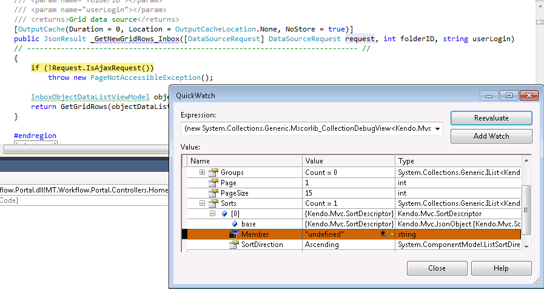
Task: Open visualizer dropdown arrow beside Member value
Action: click(x=392, y=234)
